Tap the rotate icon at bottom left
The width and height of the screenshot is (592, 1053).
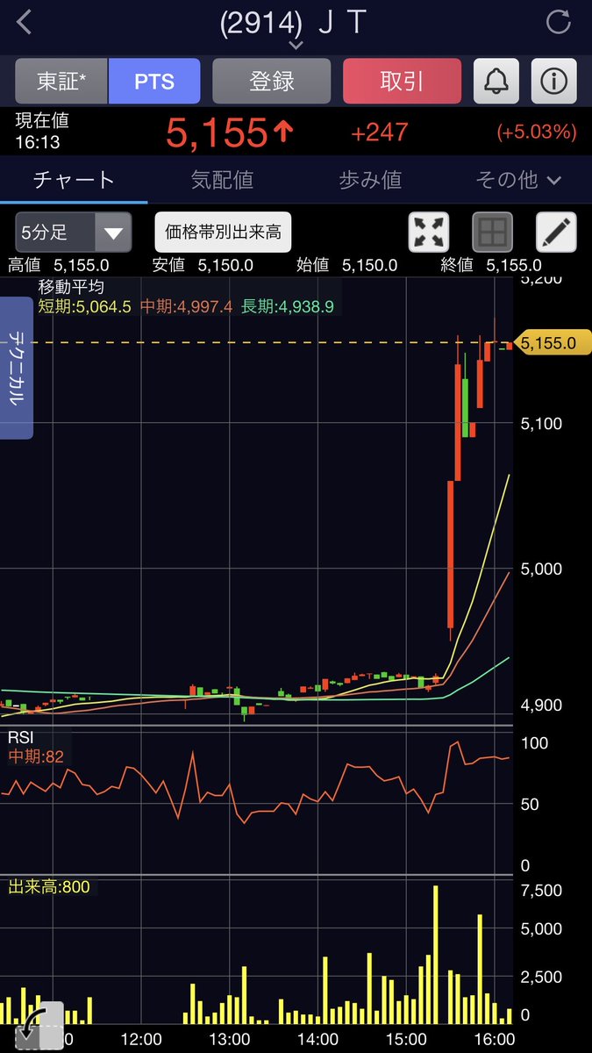pyautogui.click(x=39, y=1025)
